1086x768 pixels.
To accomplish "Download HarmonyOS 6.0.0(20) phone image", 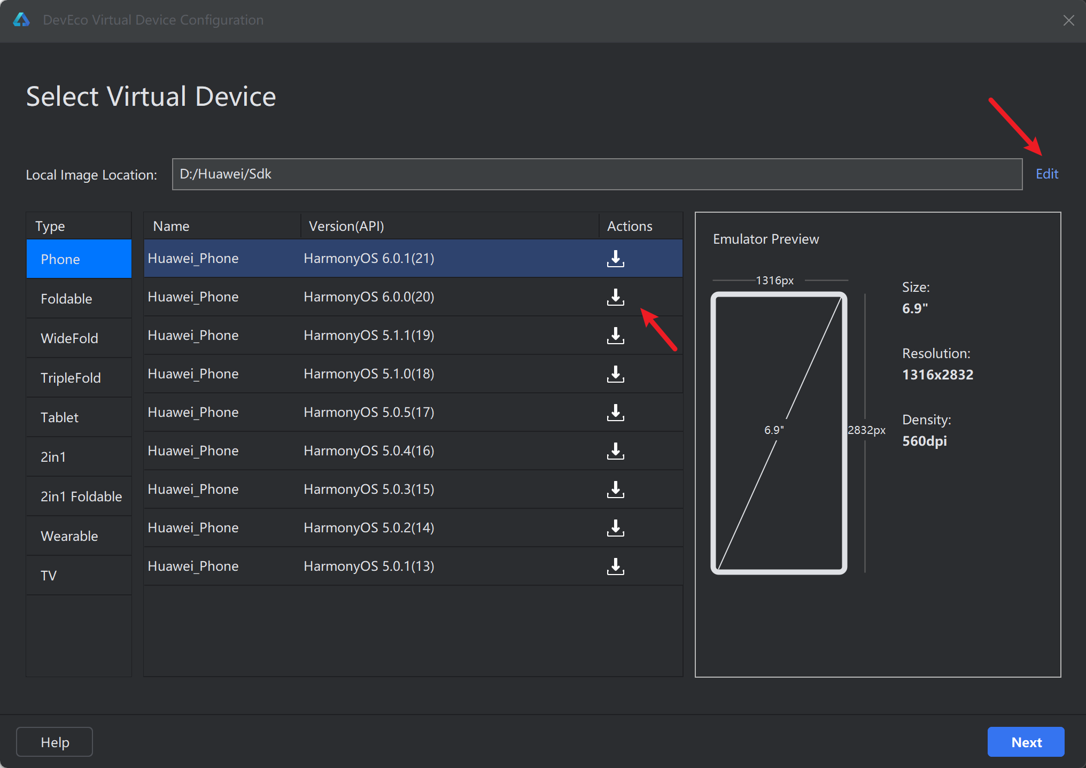I will [x=615, y=297].
